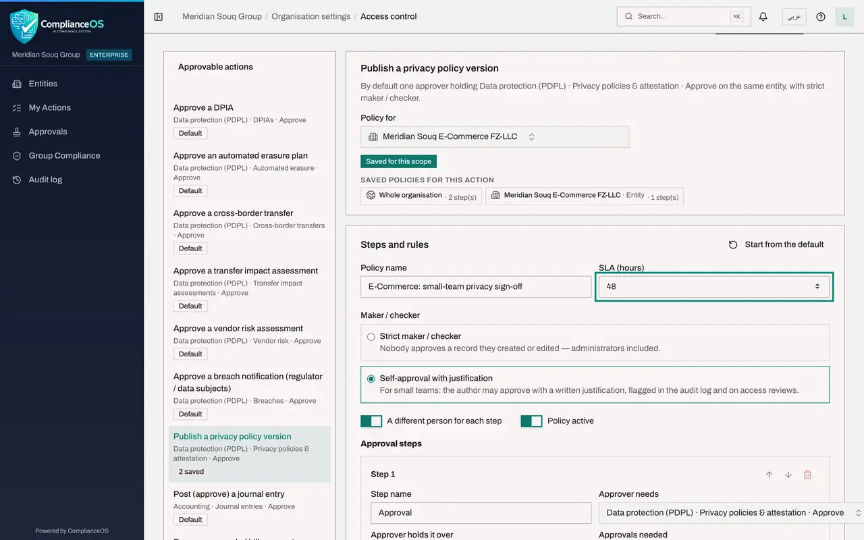Image resolution: width=864 pixels, height=540 pixels.
Task: Move Step 1 up
Action: [x=769, y=475]
